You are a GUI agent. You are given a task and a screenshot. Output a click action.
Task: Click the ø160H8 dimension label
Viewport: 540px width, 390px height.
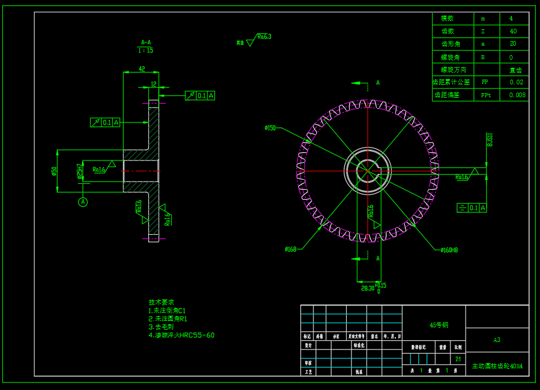click(449, 250)
